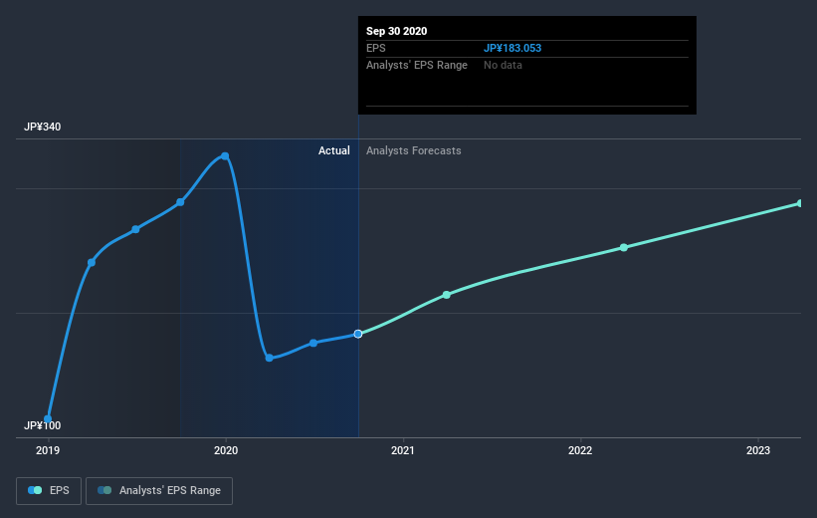
Task: Click the 'No data' analysts range value
Action: [x=503, y=65]
